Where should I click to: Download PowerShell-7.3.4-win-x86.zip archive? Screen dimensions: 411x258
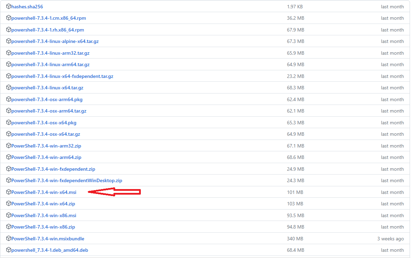pos(43,227)
